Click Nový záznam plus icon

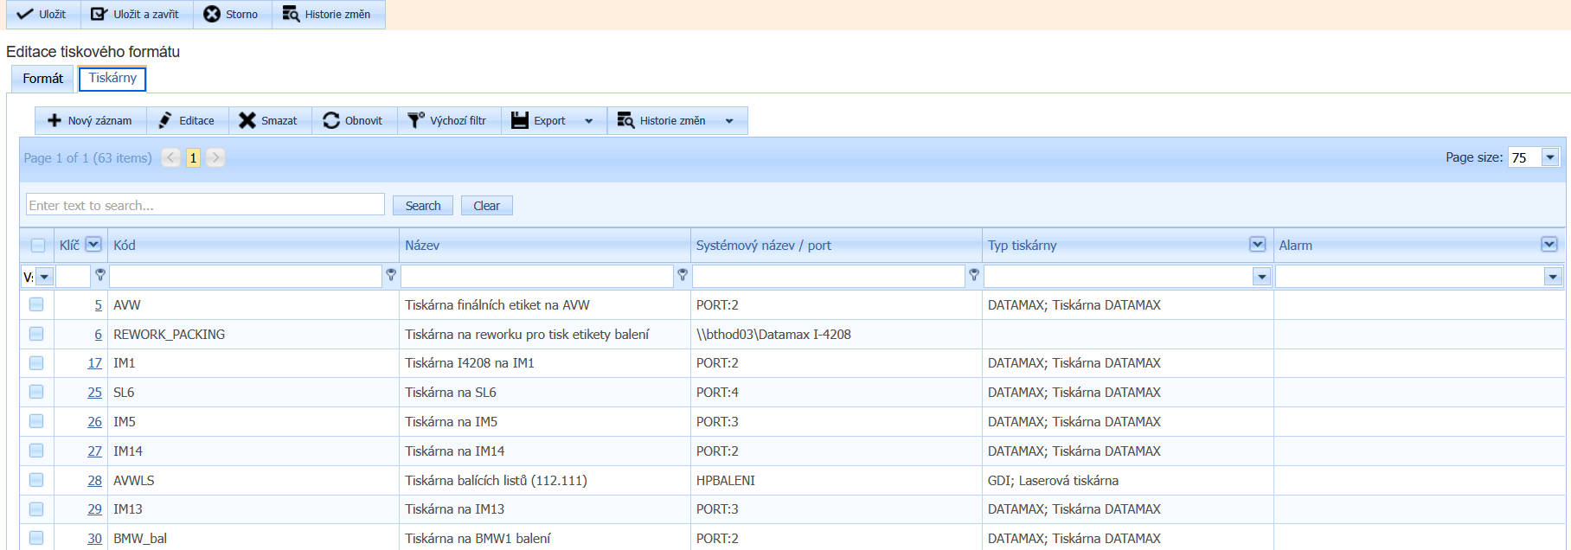tap(55, 121)
